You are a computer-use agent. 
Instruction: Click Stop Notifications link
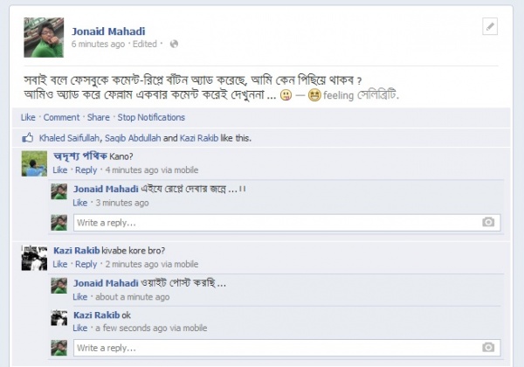(153, 117)
